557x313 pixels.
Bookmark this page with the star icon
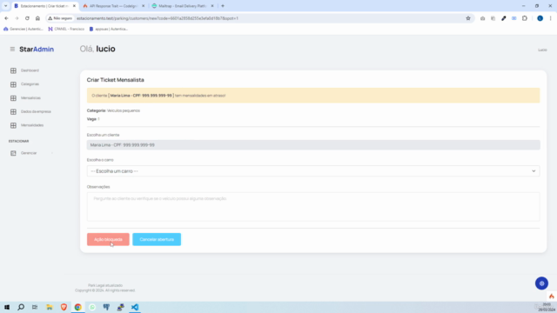(468, 18)
